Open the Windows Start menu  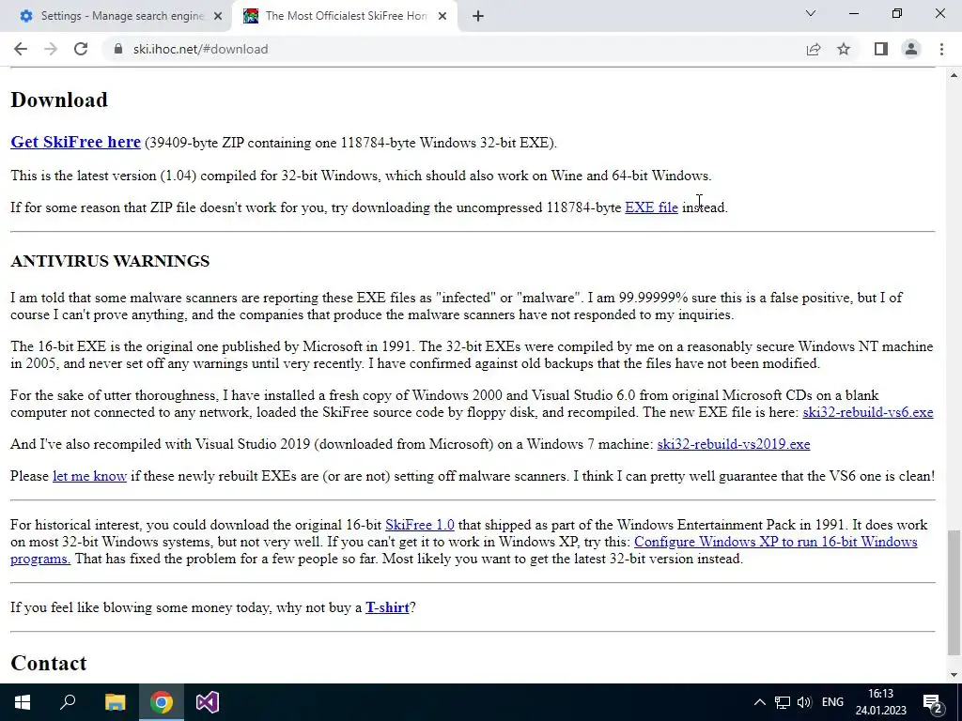(23, 702)
